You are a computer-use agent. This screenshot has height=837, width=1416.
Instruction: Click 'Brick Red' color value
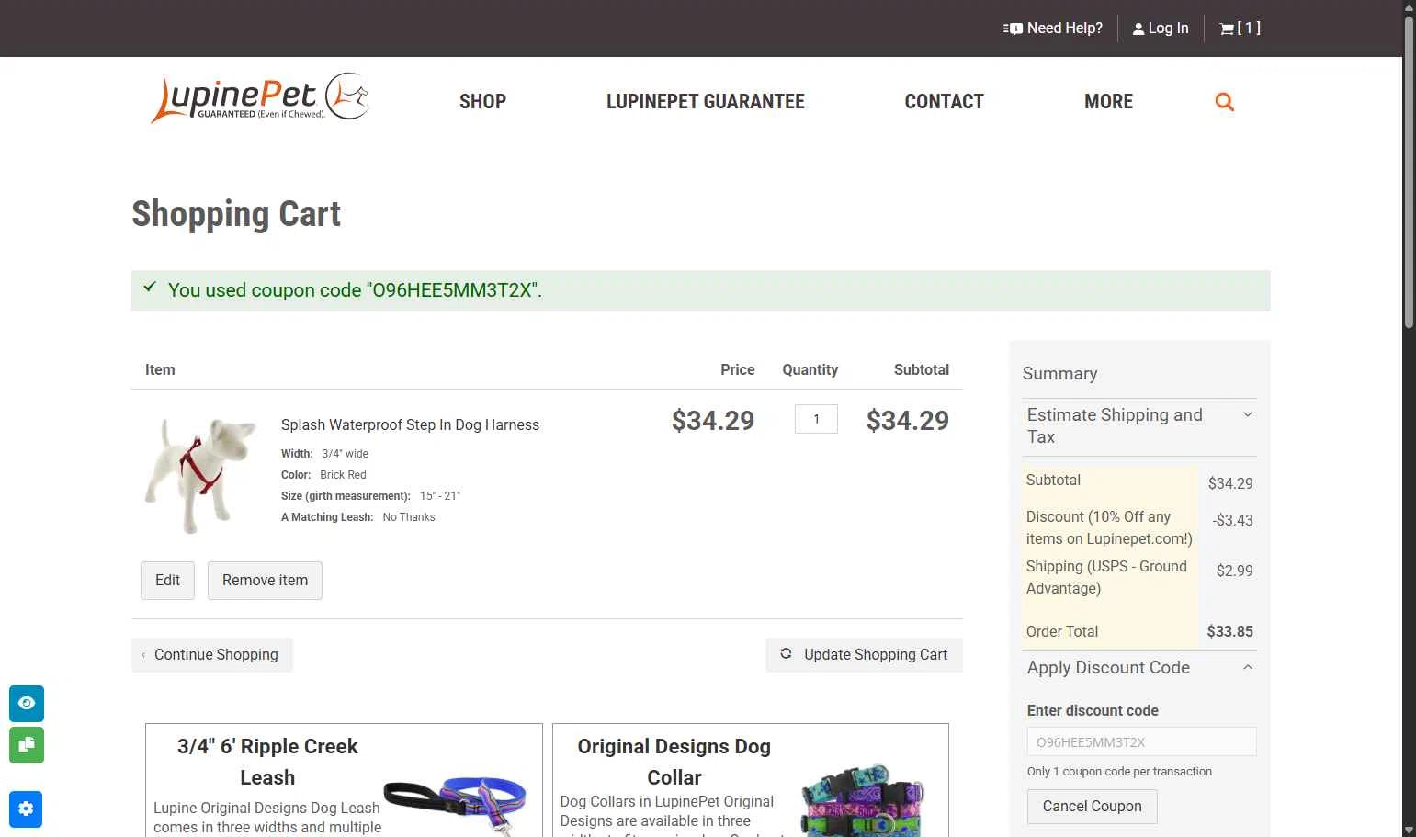(x=343, y=475)
